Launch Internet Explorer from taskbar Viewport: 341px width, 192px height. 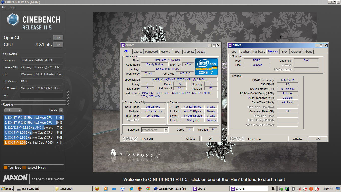(131, 189)
